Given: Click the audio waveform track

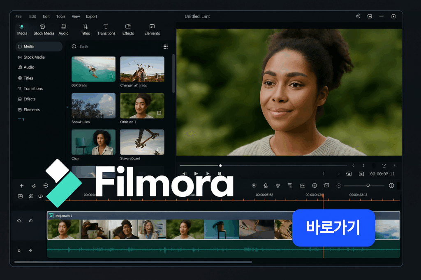Looking at the screenshot, I should [x=223, y=250].
